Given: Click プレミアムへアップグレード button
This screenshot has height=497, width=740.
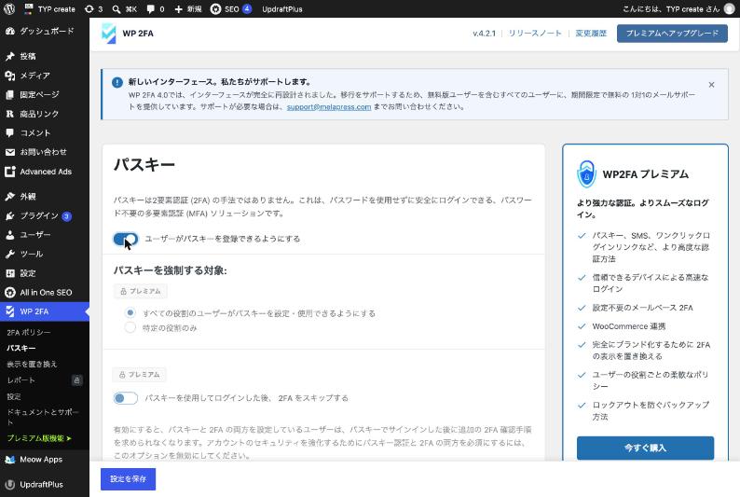Looking at the screenshot, I should 672,34.
